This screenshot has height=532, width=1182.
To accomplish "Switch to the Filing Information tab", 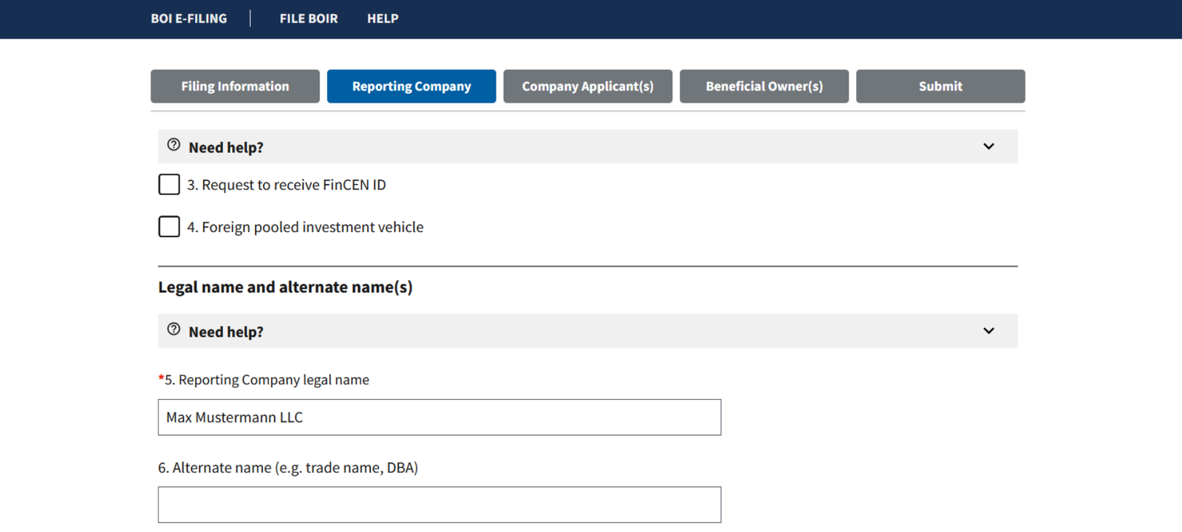I will (235, 86).
